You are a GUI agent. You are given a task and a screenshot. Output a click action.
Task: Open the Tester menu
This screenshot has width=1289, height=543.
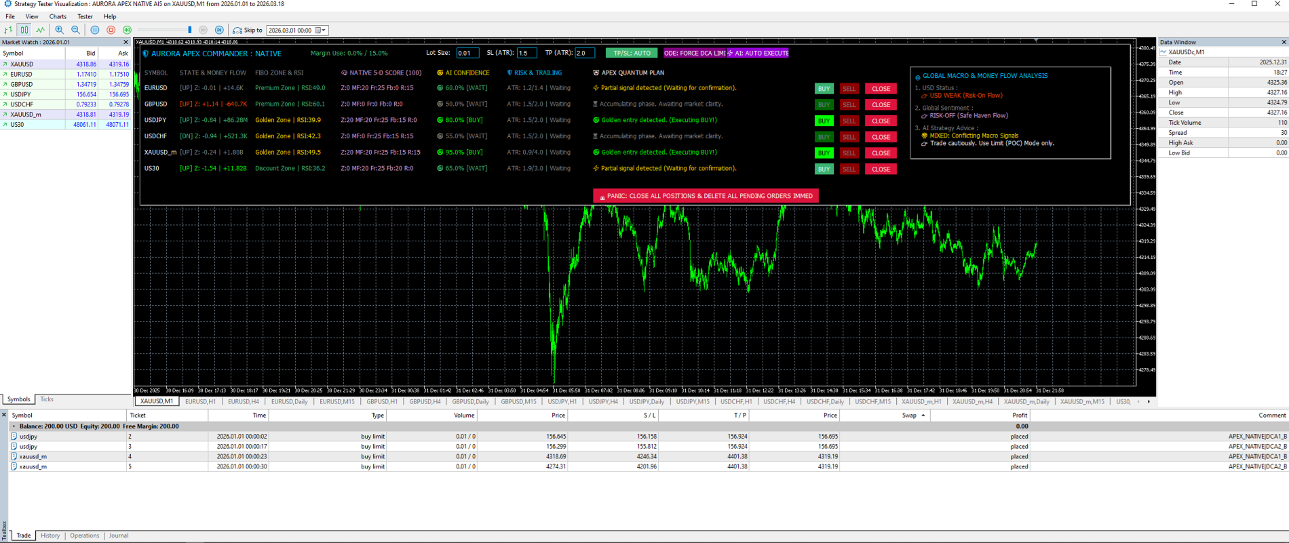point(85,16)
